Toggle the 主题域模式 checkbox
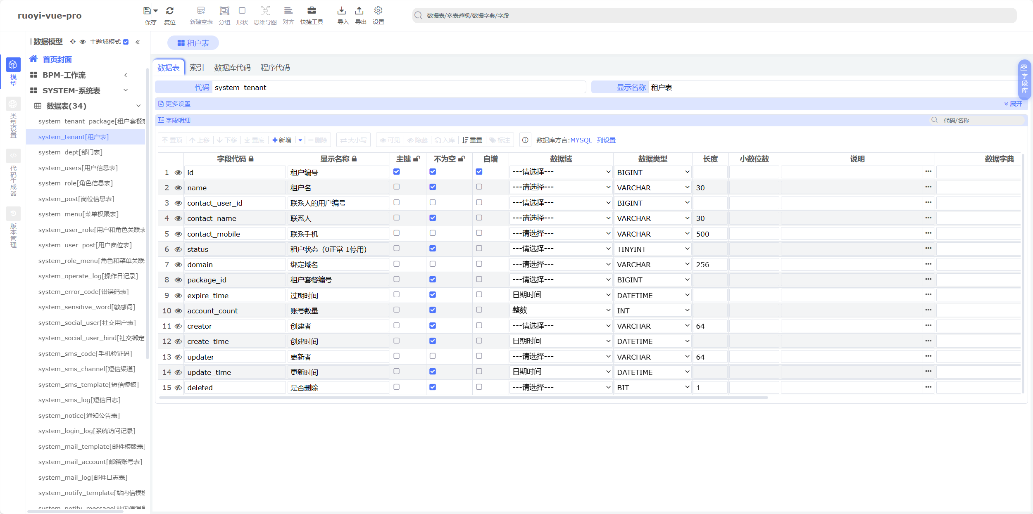Image resolution: width=1033 pixels, height=514 pixels. pos(126,42)
